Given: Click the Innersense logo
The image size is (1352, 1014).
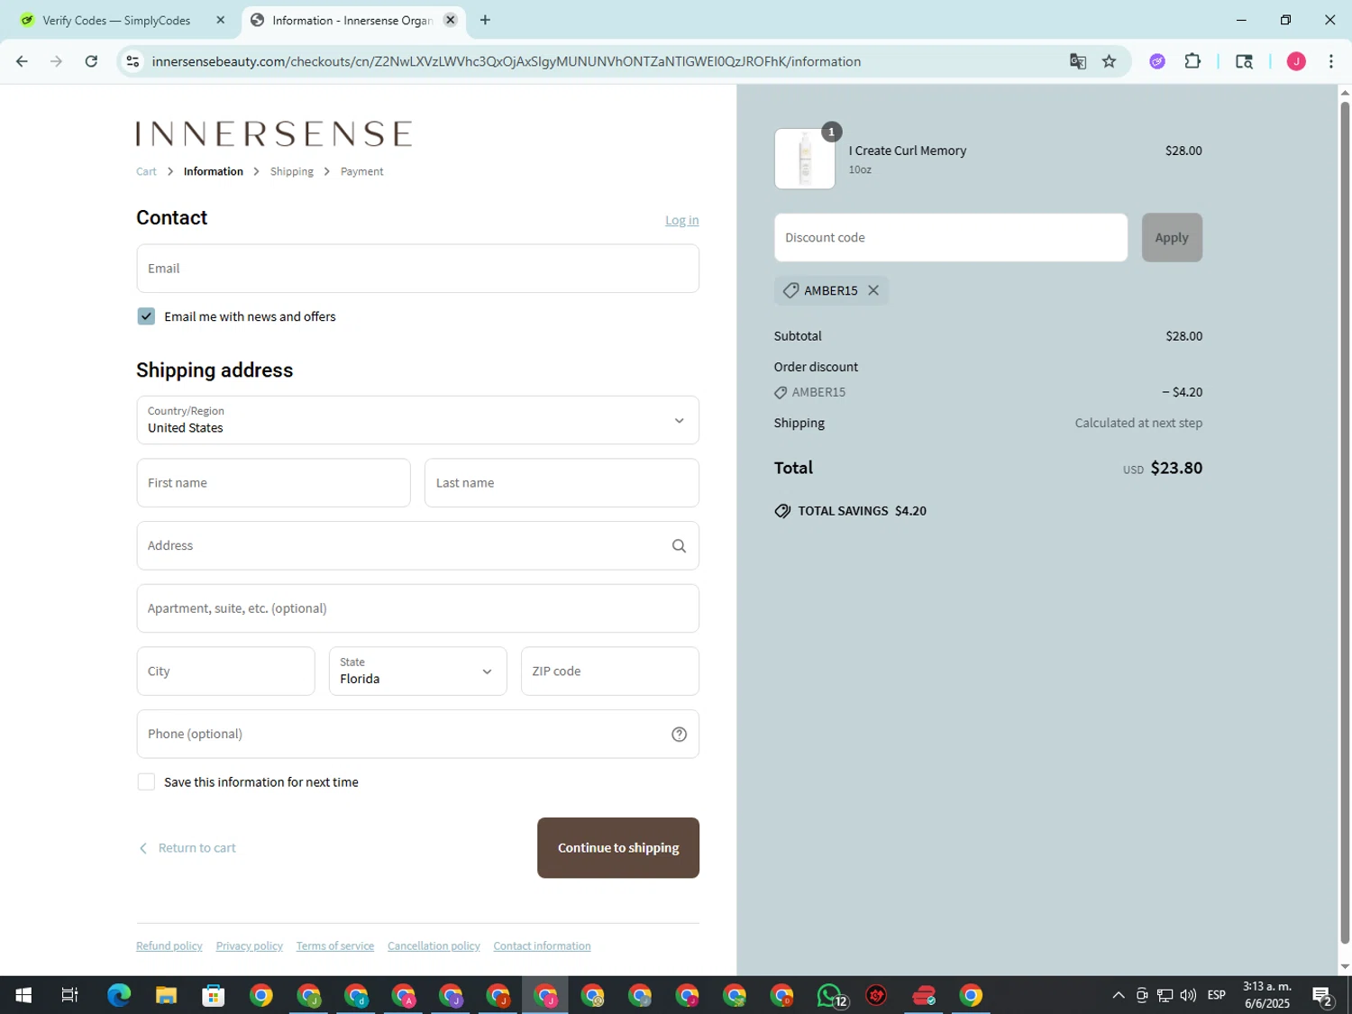Looking at the screenshot, I should click(274, 133).
